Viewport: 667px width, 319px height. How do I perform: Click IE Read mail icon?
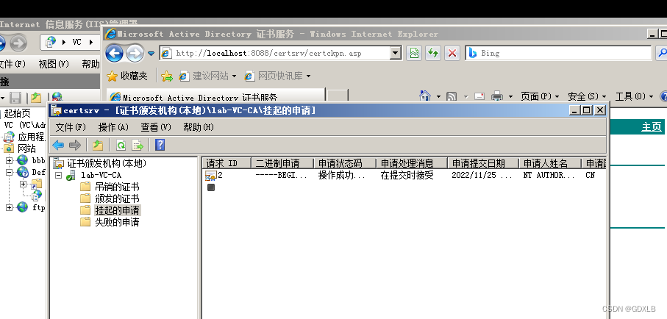[479, 96]
